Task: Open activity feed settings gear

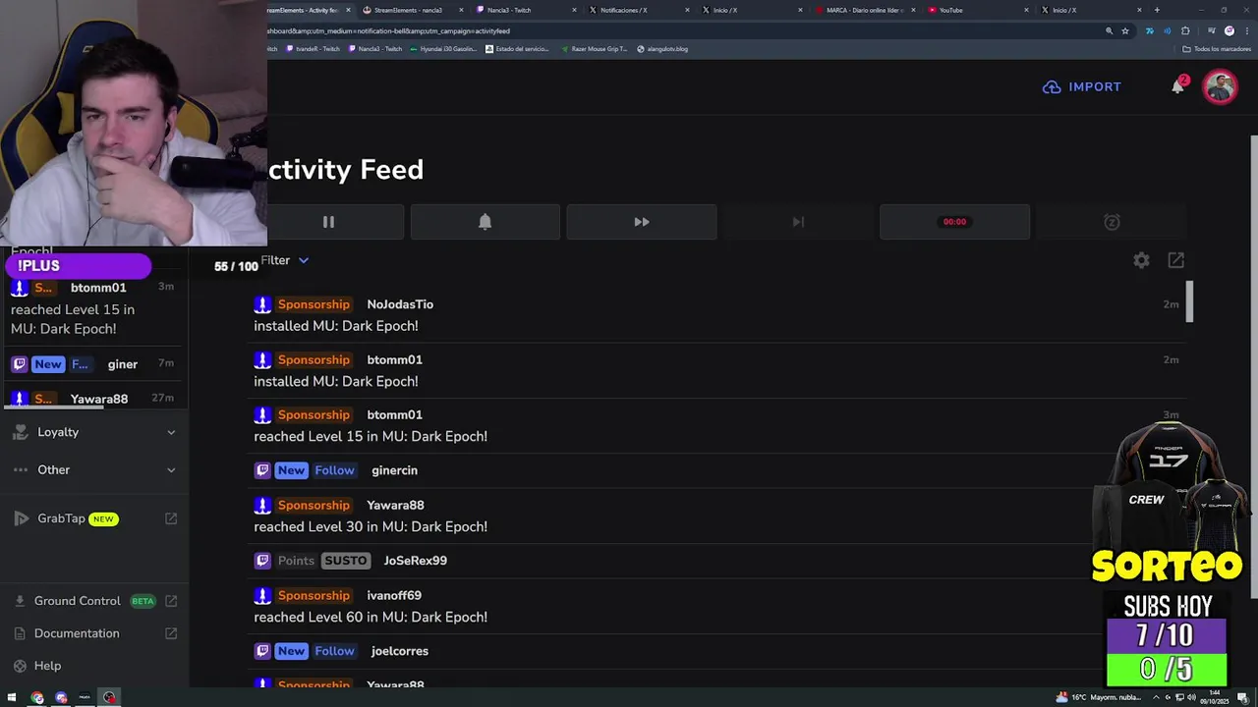Action: pos(1141,260)
